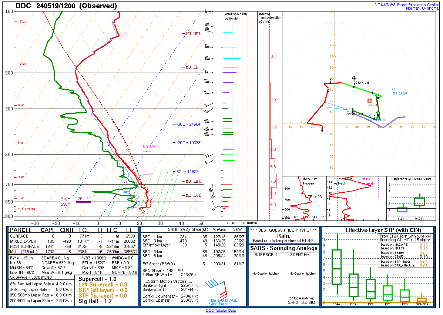
Task: Click the Bunkers right mover crosshair marker
Action: coord(348,110)
